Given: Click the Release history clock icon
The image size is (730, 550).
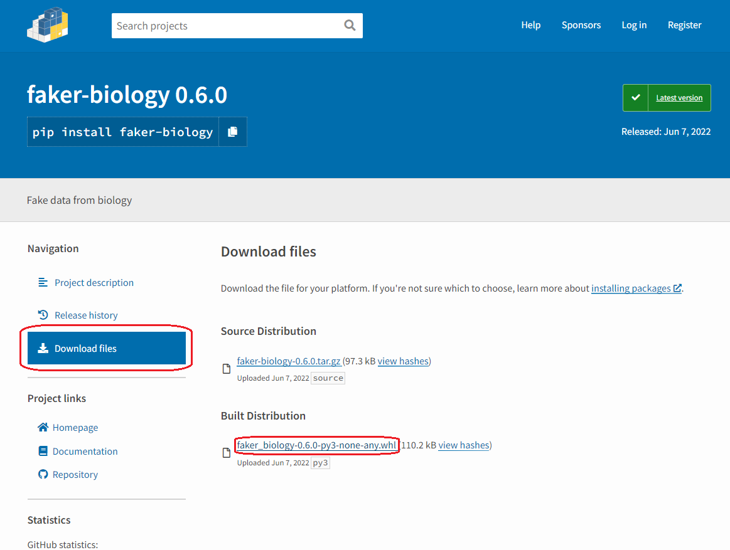Looking at the screenshot, I should pos(43,314).
